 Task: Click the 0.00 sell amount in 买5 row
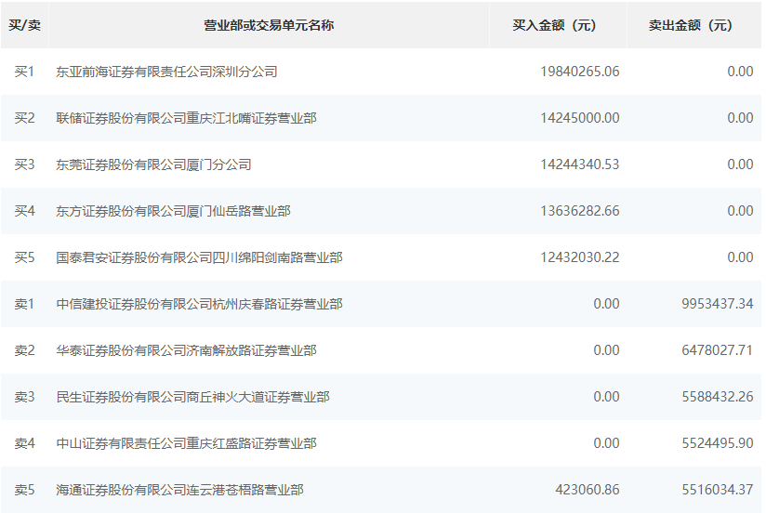pos(740,257)
